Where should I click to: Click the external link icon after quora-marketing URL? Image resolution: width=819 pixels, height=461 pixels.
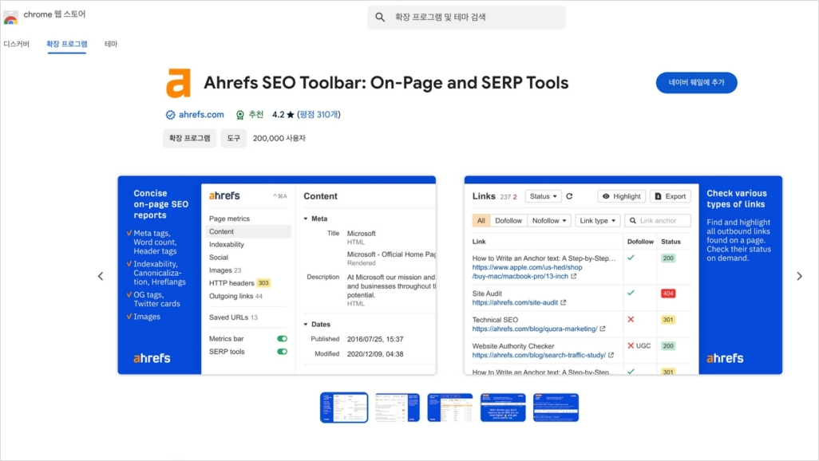click(603, 329)
